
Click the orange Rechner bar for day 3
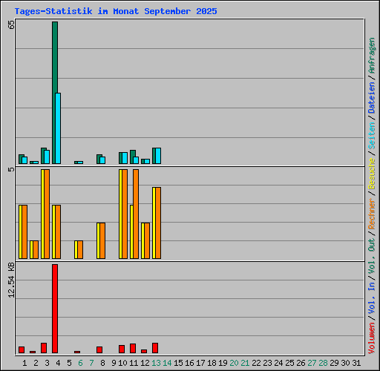click(47, 214)
